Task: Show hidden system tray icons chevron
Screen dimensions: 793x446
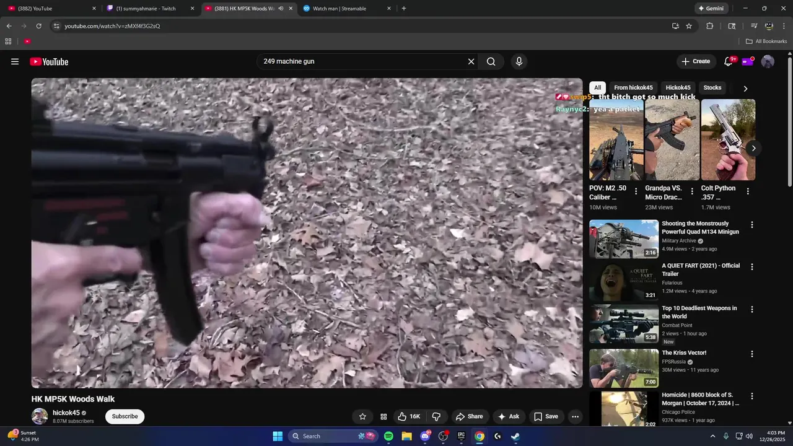Action: pyautogui.click(x=712, y=436)
